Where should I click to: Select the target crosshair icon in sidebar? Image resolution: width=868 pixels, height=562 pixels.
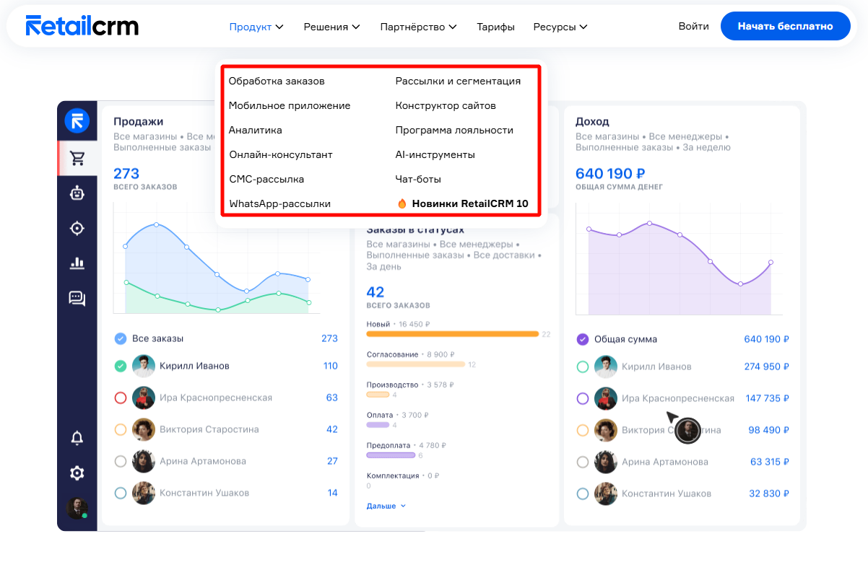[77, 228]
